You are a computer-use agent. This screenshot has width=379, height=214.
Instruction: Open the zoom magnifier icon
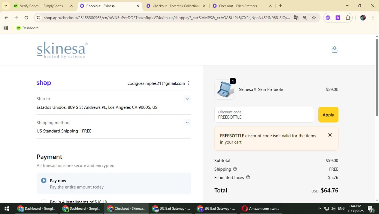[x=305, y=18]
